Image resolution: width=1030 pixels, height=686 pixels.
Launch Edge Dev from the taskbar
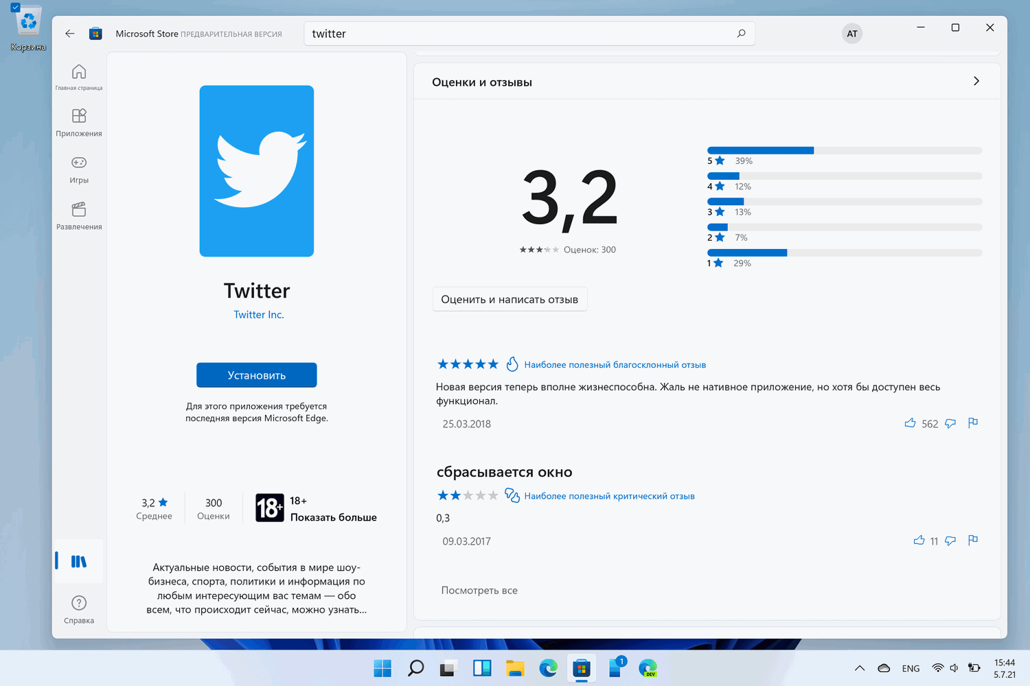[648, 668]
